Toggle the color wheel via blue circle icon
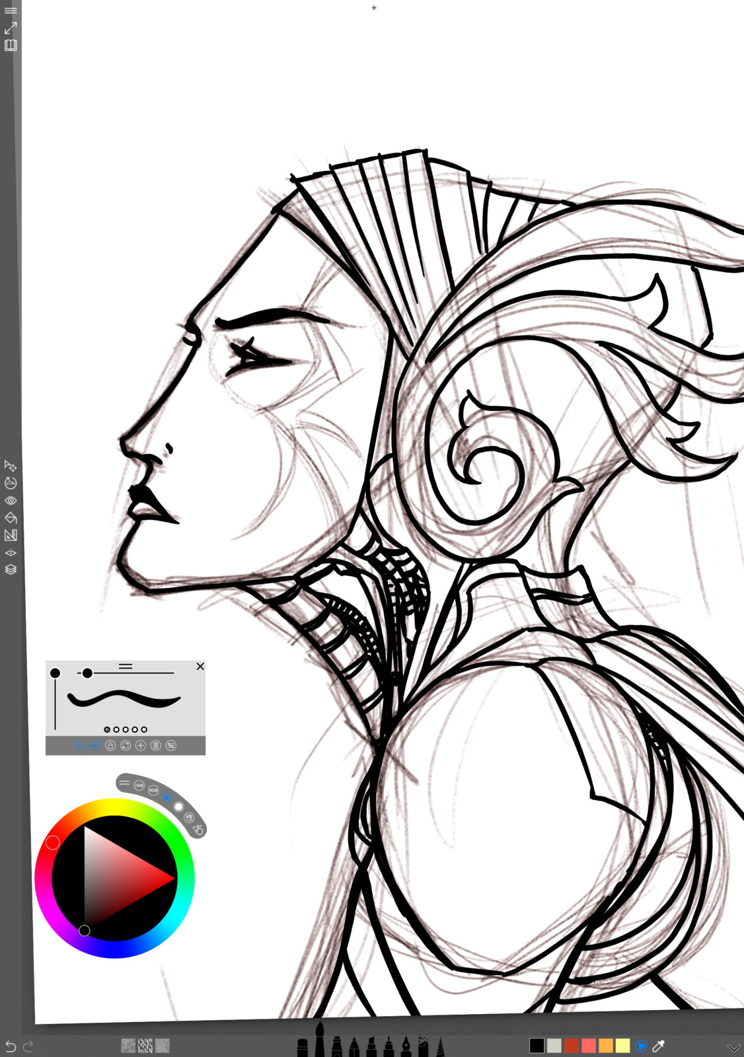Image resolution: width=744 pixels, height=1057 pixels. pyautogui.click(x=641, y=1046)
